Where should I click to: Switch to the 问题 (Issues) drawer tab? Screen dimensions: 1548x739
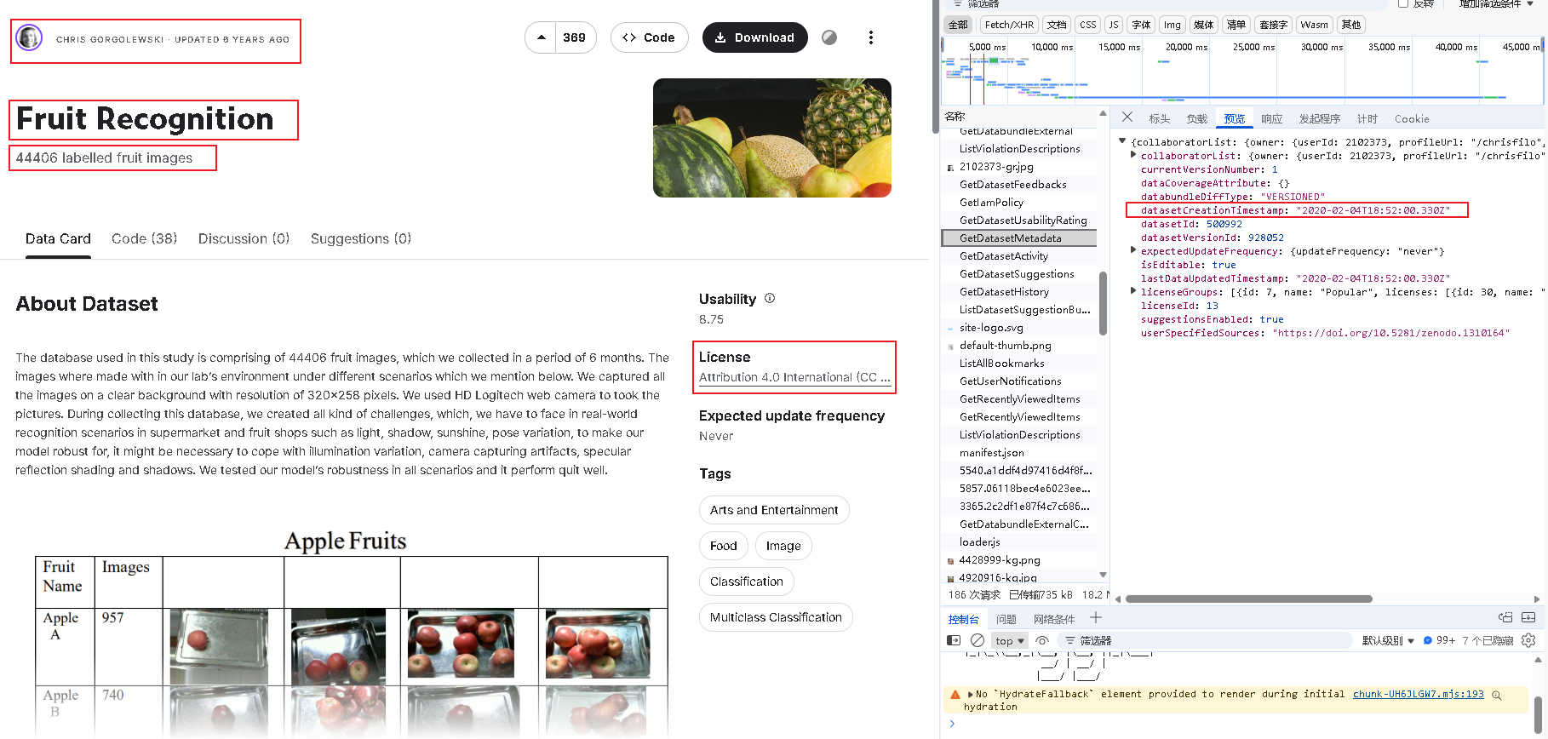(x=1006, y=619)
